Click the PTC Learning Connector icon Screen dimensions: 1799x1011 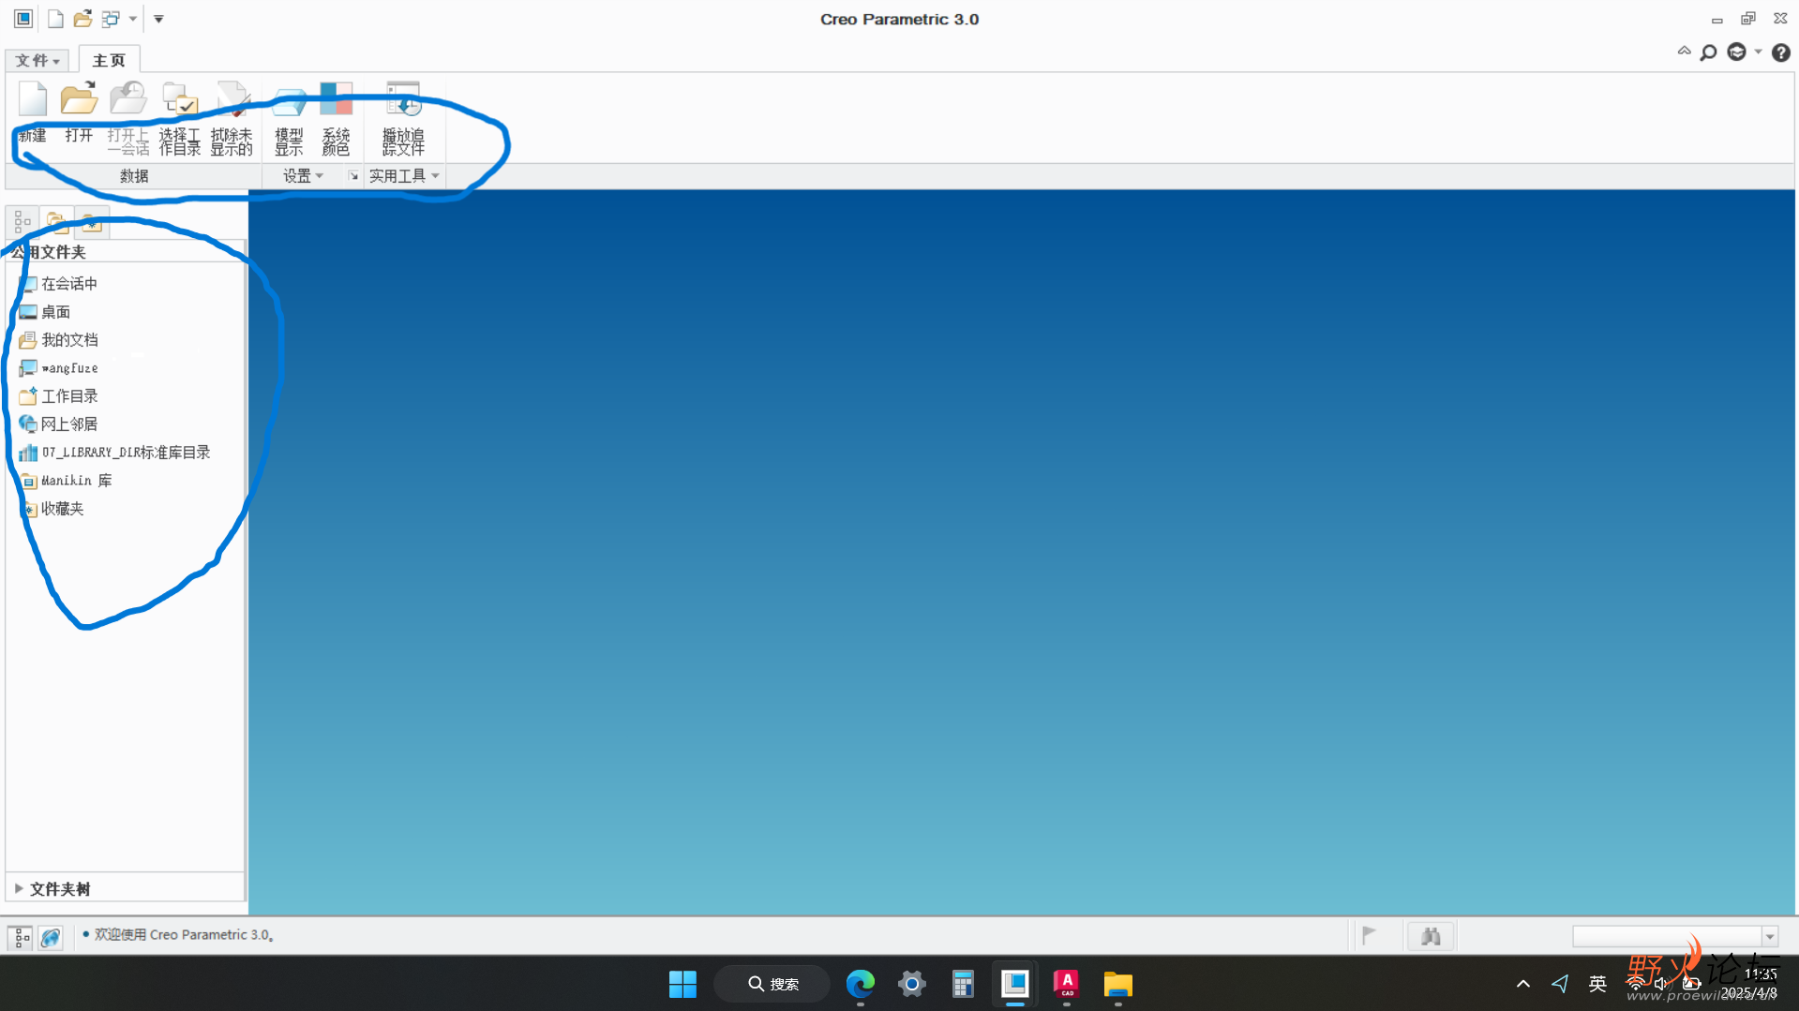pyautogui.click(x=1736, y=52)
